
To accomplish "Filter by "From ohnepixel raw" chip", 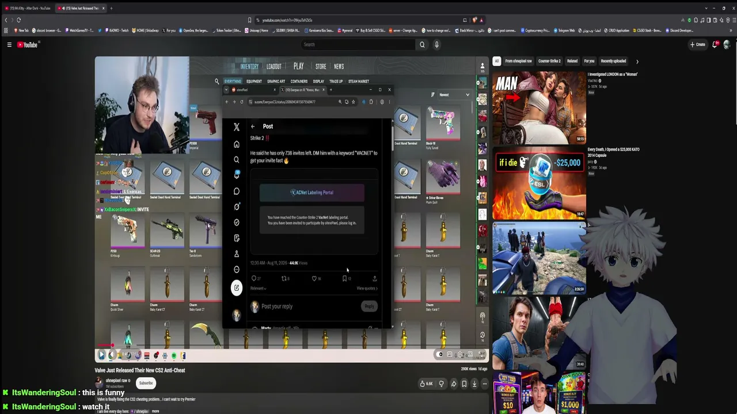I will click(x=518, y=61).
